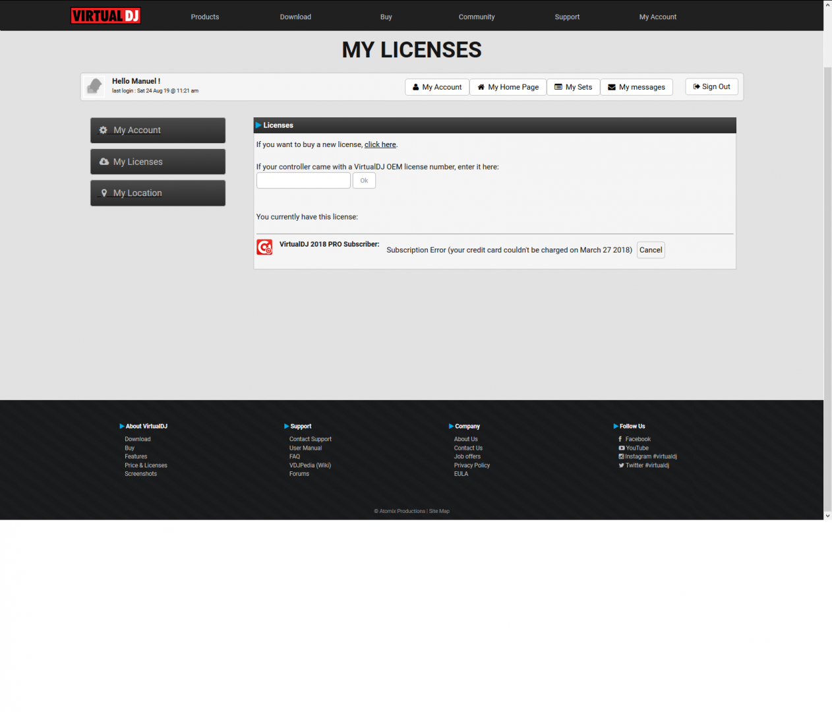Sign Out of the account
Viewport: 832px width, 712px height.
click(x=712, y=86)
